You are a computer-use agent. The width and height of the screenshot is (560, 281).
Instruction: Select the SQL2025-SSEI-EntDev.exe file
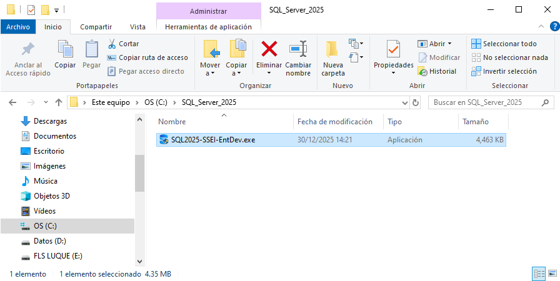click(x=331, y=140)
